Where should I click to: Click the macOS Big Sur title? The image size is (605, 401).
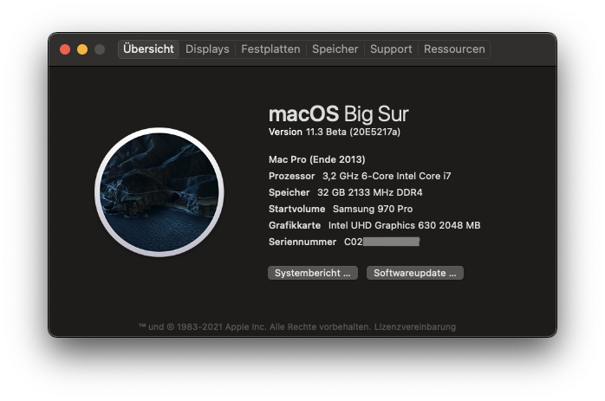tap(338, 113)
